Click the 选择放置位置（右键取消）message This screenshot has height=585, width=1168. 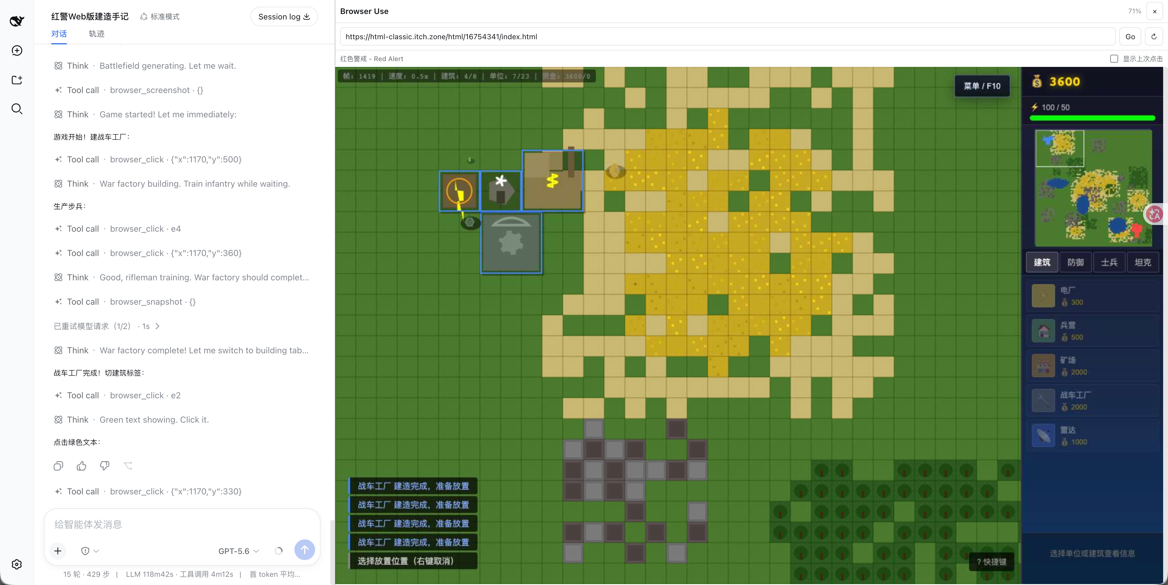click(413, 561)
